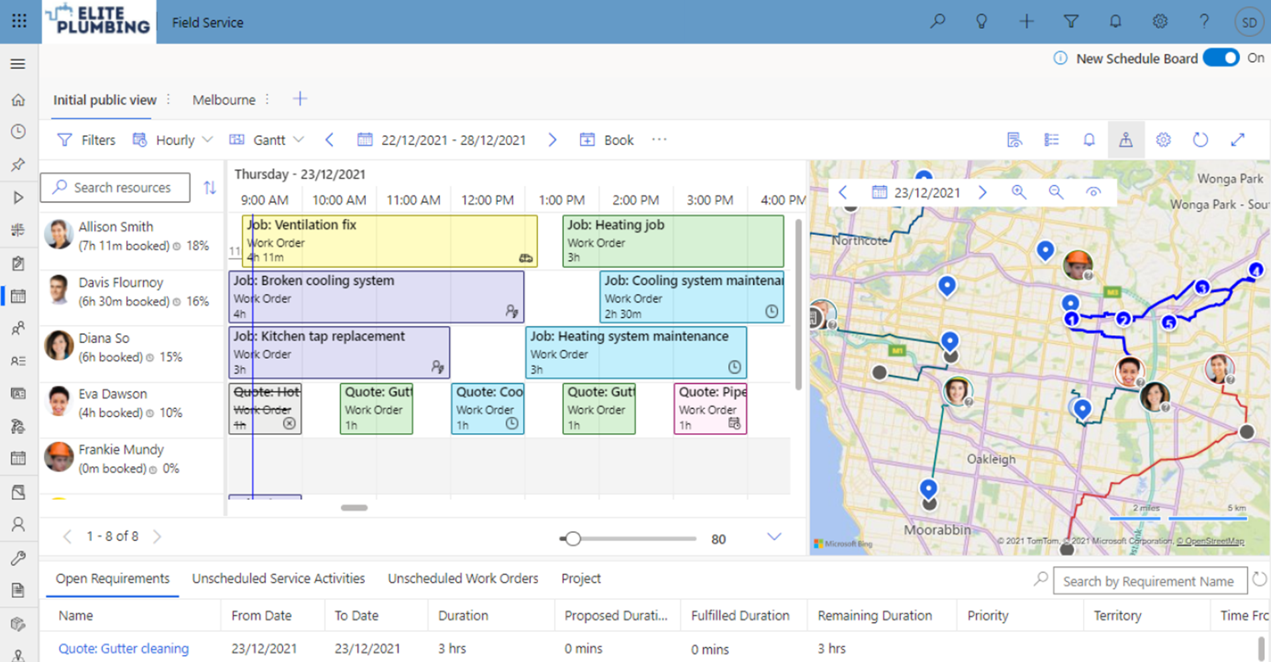Toggle the left navigation hamburger menu
Image resolution: width=1271 pixels, height=662 pixels.
[19, 64]
